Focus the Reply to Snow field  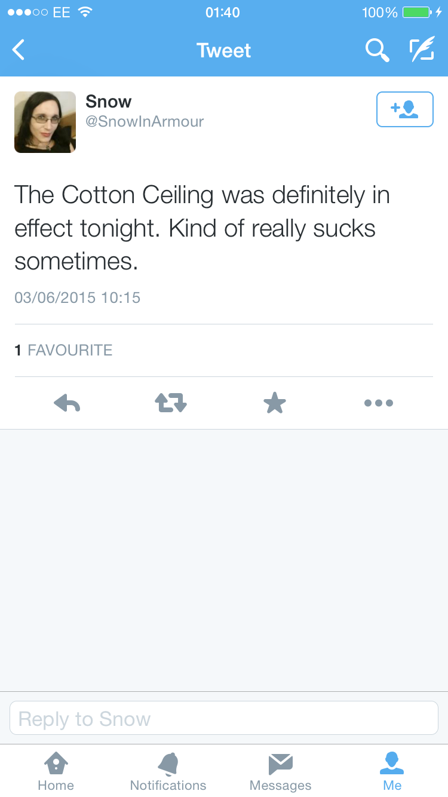pyautogui.click(x=224, y=718)
